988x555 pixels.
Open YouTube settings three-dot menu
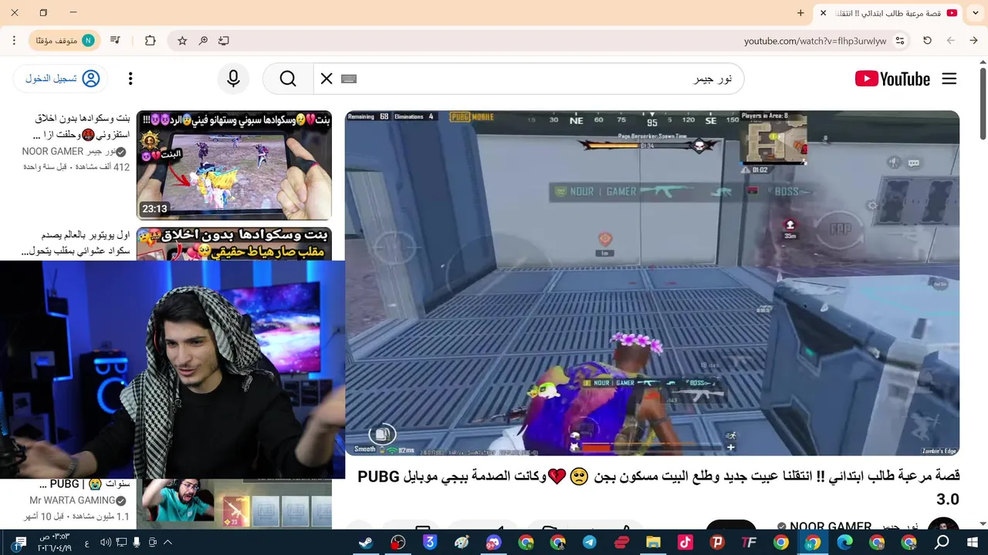pyautogui.click(x=130, y=79)
